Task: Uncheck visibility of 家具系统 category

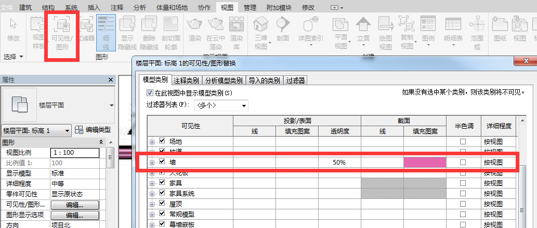Action: point(162,193)
